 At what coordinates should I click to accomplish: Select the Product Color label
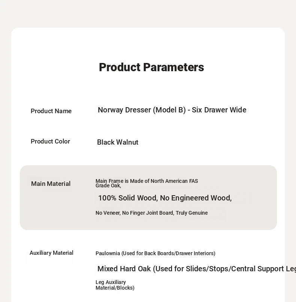[x=50, y=141]
